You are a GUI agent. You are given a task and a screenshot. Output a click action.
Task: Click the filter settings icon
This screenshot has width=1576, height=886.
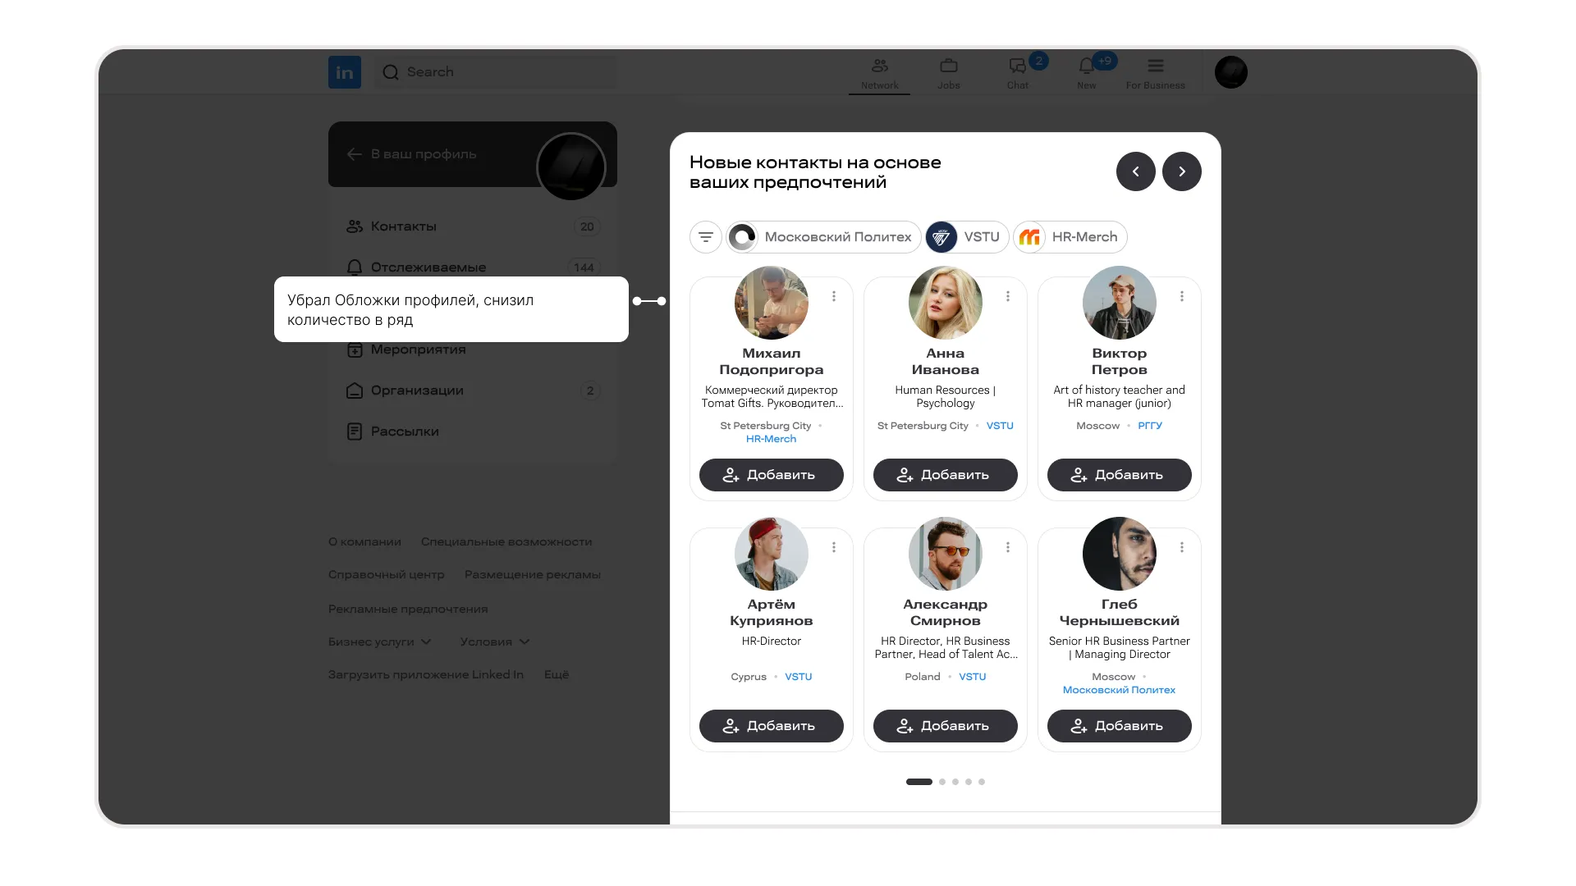[x=706, y=237]
